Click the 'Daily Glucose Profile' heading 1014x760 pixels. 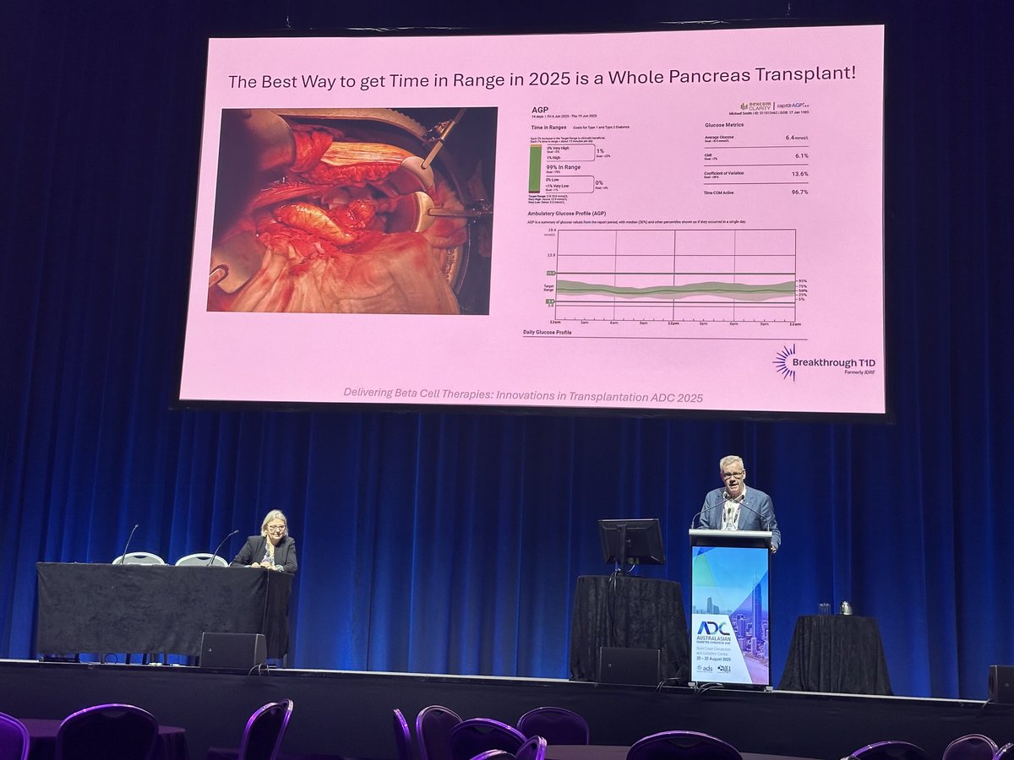[x=548, y=333]
